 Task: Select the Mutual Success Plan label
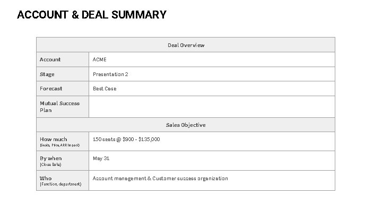59,107
